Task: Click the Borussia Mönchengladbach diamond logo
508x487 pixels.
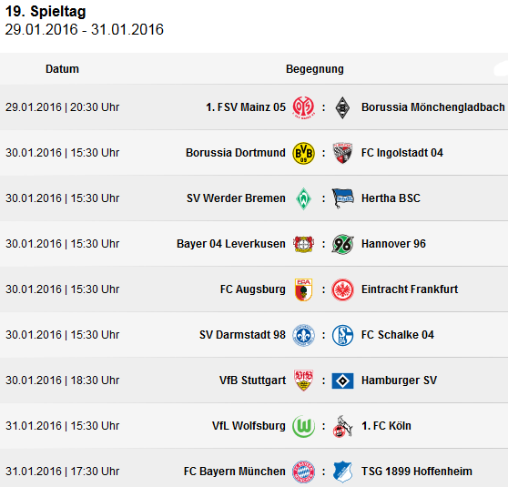Action: point(342,107)
